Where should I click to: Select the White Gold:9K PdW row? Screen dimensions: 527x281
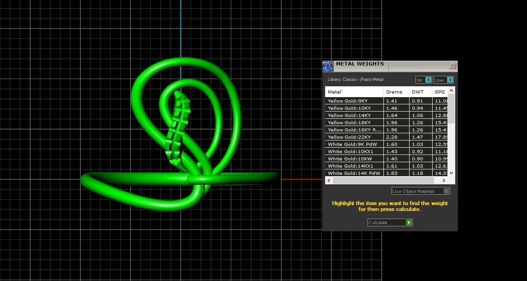pyautogui.click(x=387, y=144)
